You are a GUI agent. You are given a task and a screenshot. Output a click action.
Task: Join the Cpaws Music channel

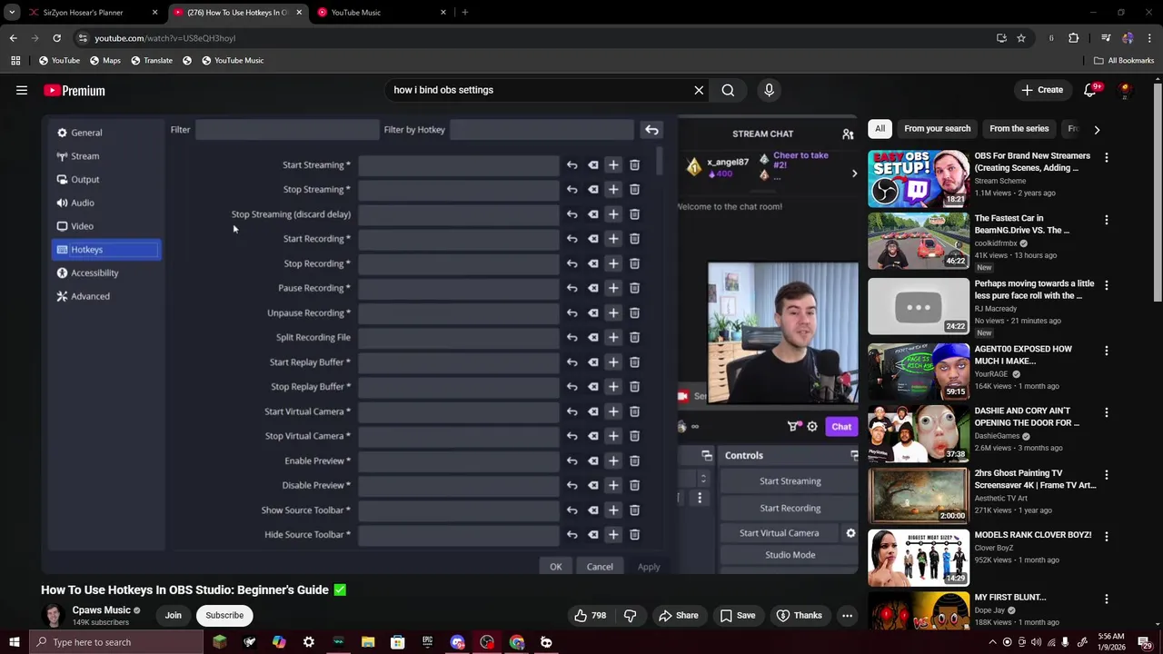click(x=173, y=615)
